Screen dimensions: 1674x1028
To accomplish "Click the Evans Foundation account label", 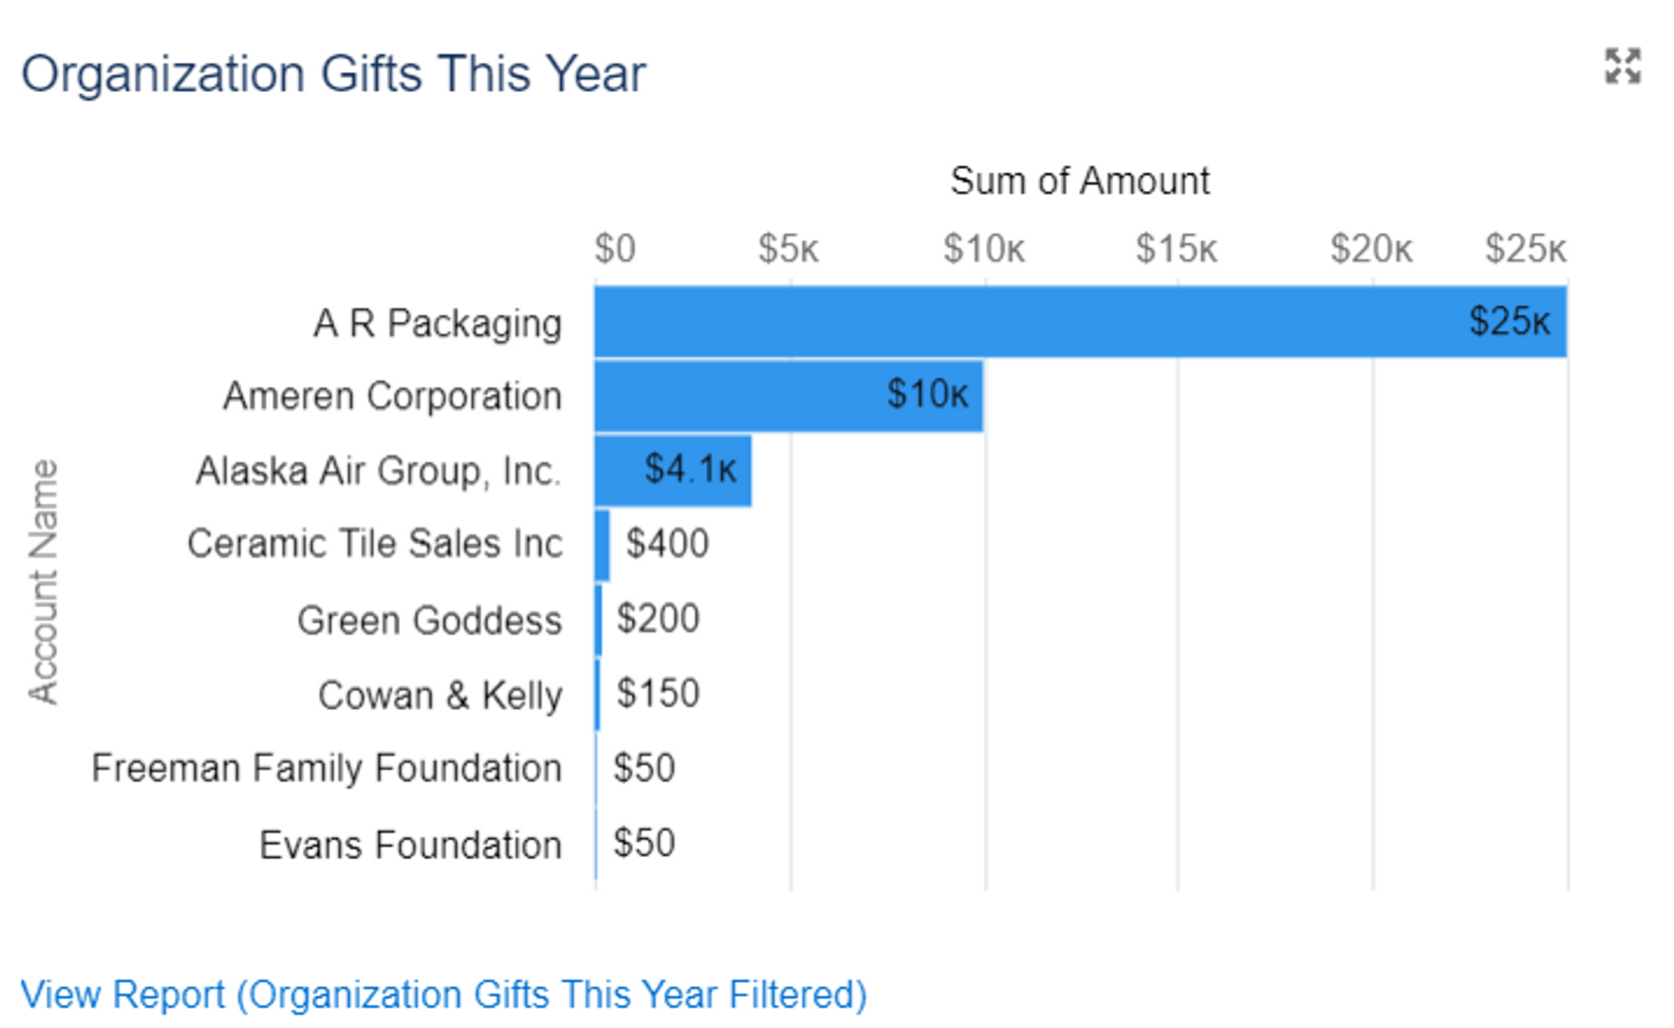I will coord(410,845).
